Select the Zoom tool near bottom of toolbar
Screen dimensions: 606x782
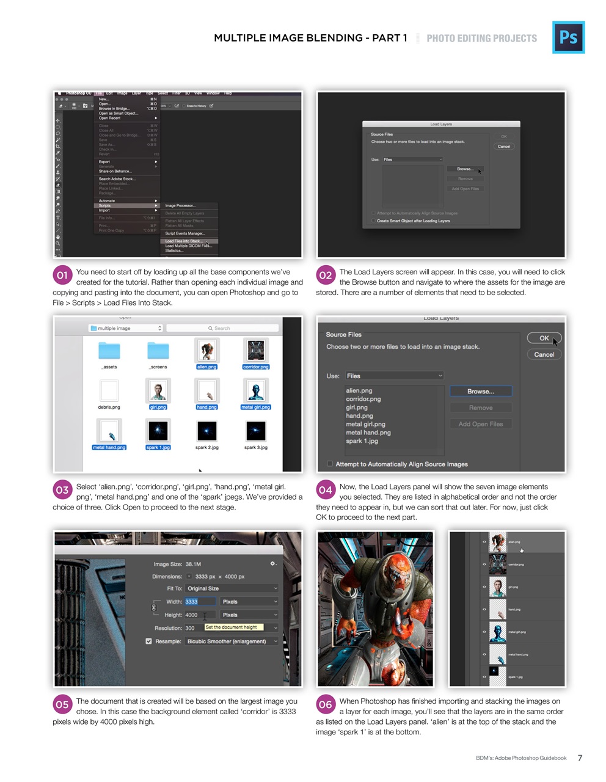coord(57,244)
